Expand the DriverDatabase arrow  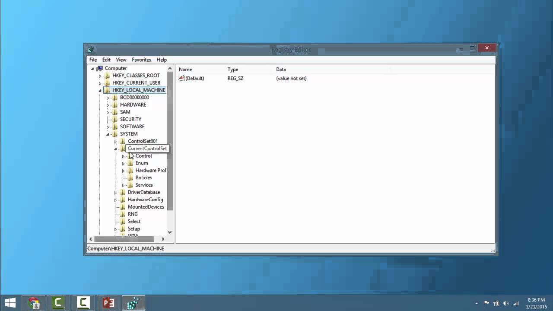point(116,193)
